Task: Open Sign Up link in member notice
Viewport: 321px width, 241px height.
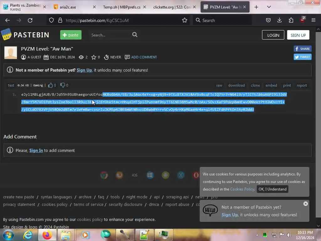Action: click(84, 70)
